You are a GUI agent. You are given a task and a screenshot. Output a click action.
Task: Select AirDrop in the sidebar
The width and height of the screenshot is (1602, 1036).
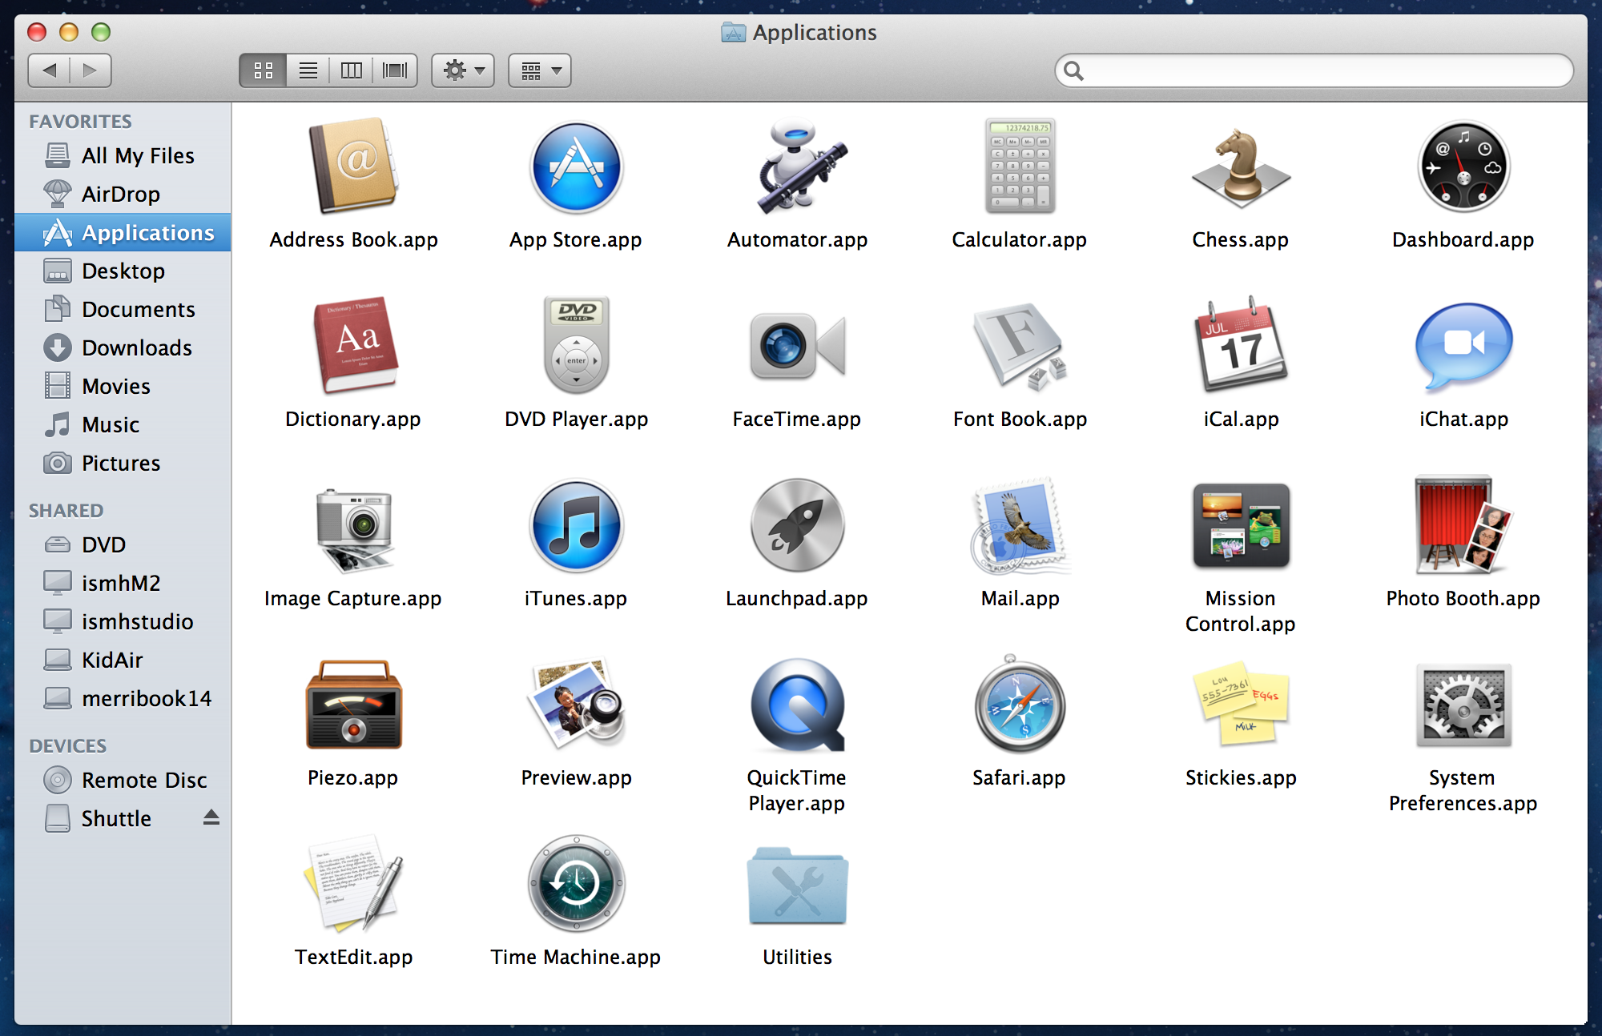[x=123, y=194]
